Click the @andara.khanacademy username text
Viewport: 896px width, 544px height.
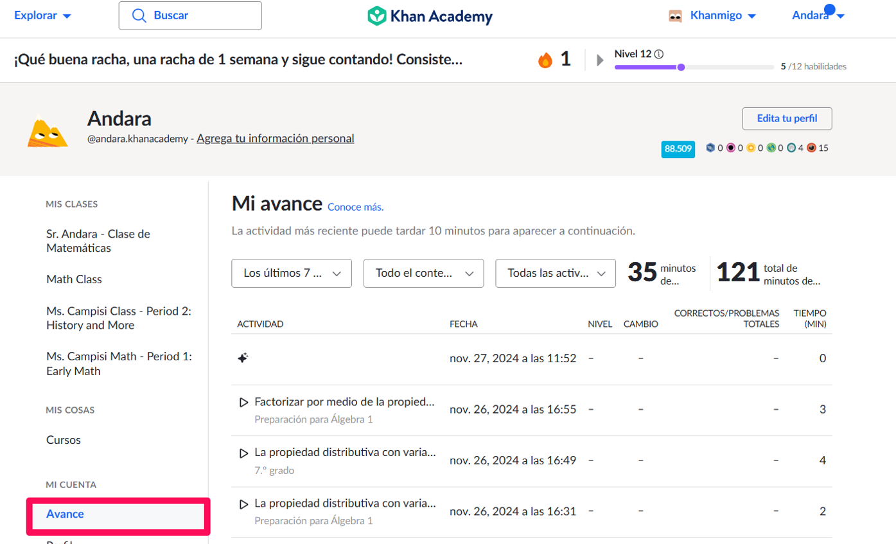pos(139,139)
